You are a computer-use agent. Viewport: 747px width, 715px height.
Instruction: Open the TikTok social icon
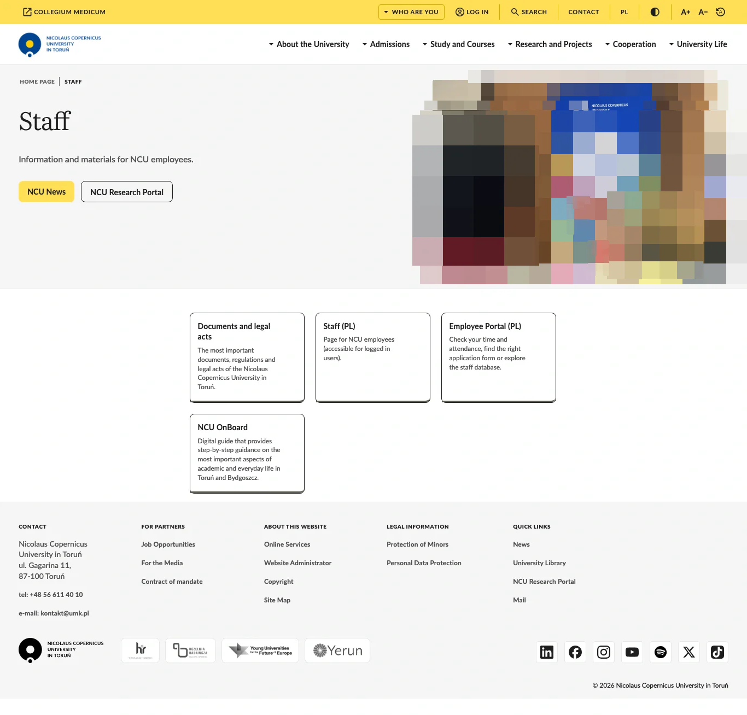717,652
